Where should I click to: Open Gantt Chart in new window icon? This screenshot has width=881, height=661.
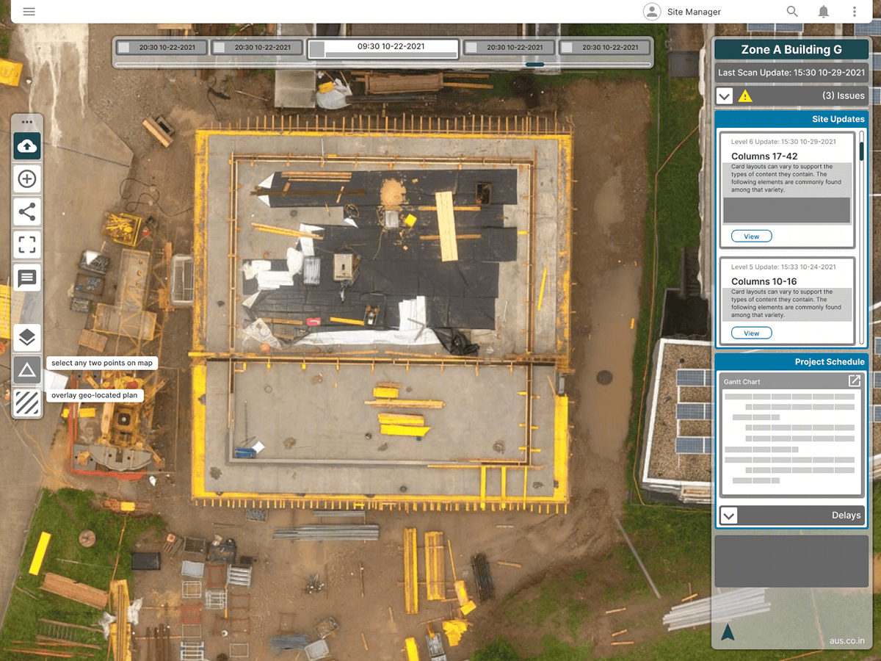pyautogui.click(x=855, y=380)
